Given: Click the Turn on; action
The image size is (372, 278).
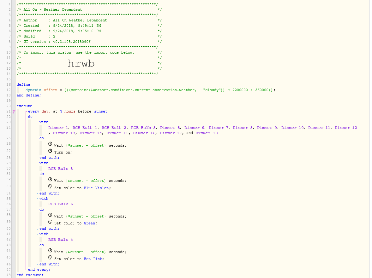Looking at the screenshot, I should (63, 152).
